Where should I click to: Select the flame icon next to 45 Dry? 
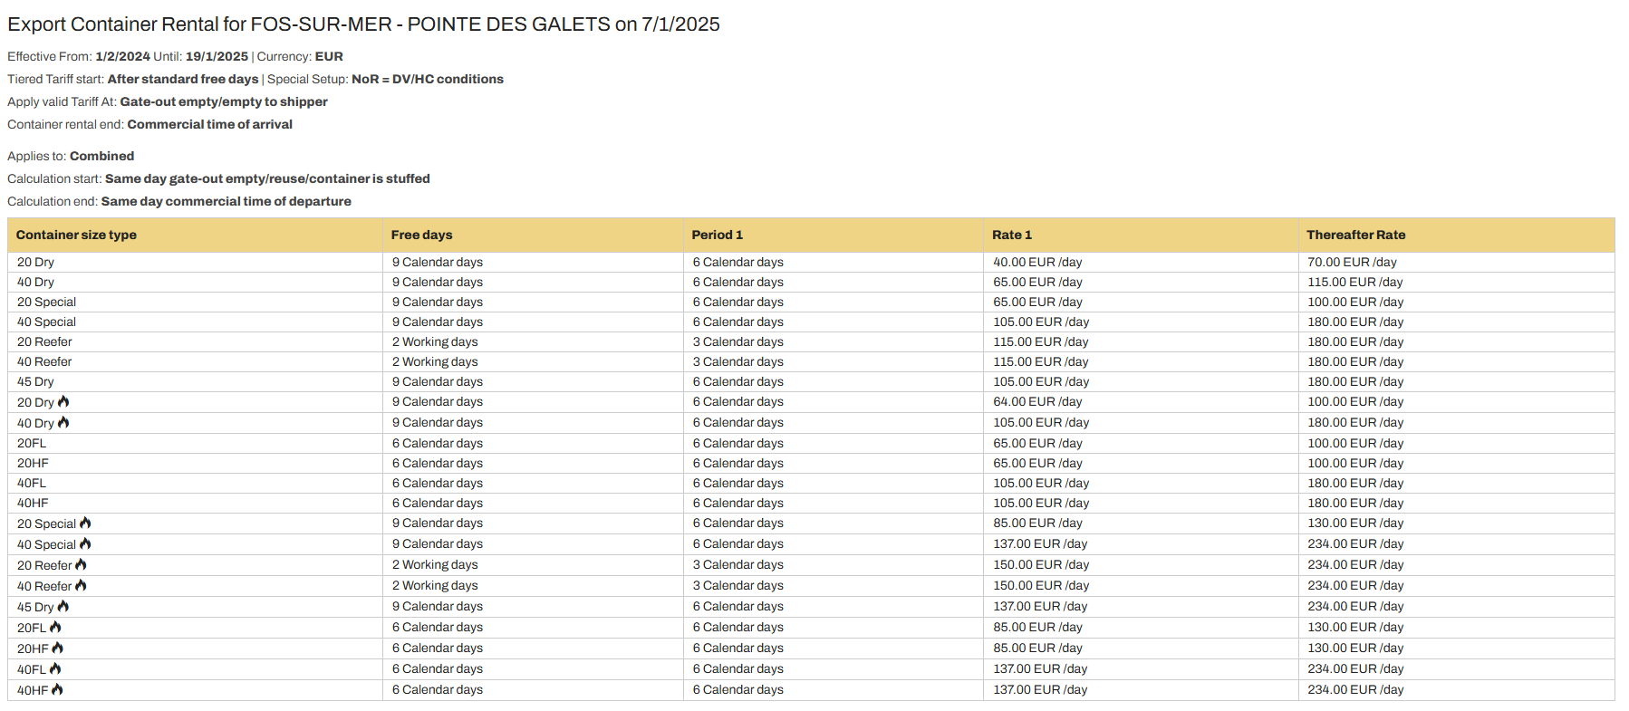63,606
